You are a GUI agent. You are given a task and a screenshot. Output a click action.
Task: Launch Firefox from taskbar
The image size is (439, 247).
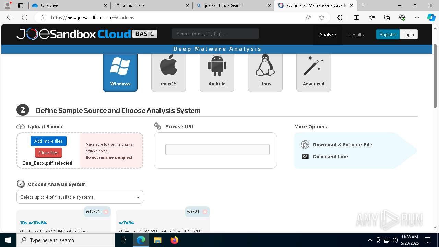click(174, 240)
